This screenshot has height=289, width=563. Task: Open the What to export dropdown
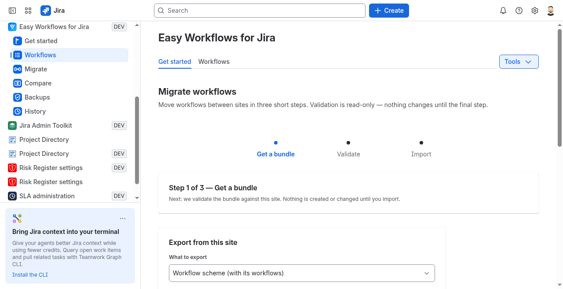[302, 273]
